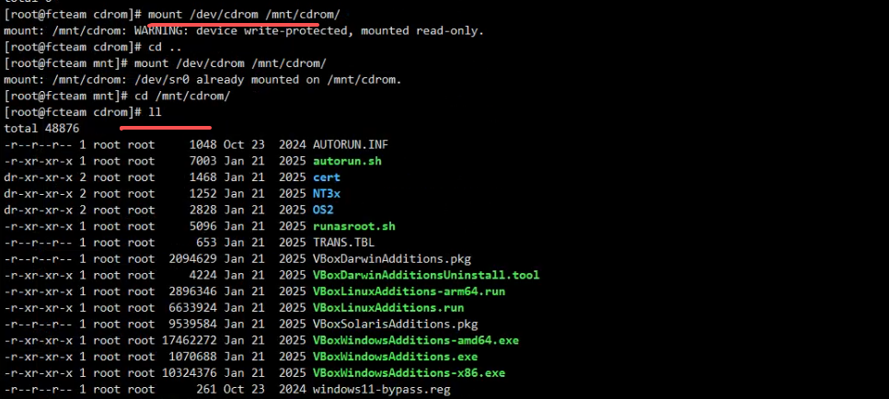Click size 5096 of runasroot.sh
Viewport: 889px width, 399px height.
click(203, 226)
